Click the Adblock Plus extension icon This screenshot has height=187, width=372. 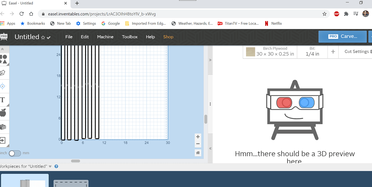point(336,14)
